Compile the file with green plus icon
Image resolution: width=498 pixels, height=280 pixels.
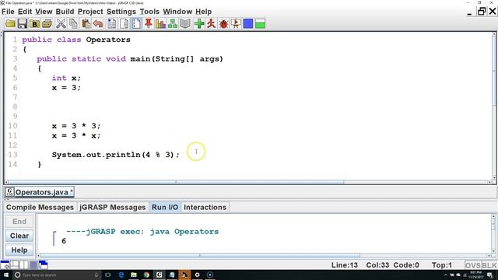199,24
